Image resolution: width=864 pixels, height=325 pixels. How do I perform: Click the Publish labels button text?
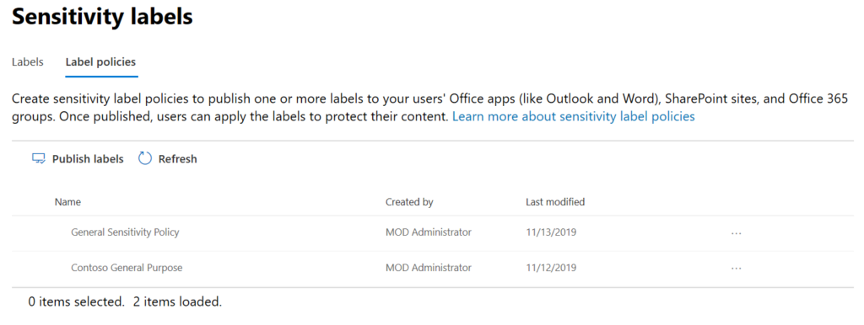[x=88, y=159]
